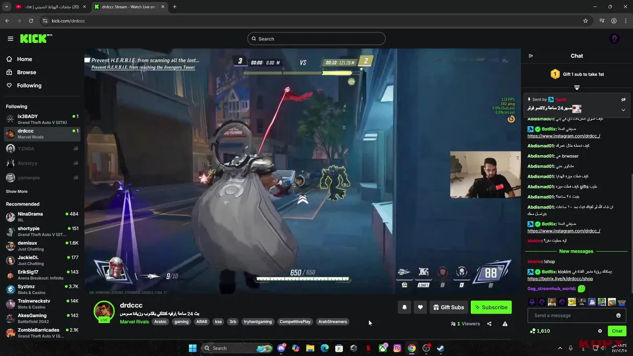Select the ArabStreamers tag

point(333,322)
